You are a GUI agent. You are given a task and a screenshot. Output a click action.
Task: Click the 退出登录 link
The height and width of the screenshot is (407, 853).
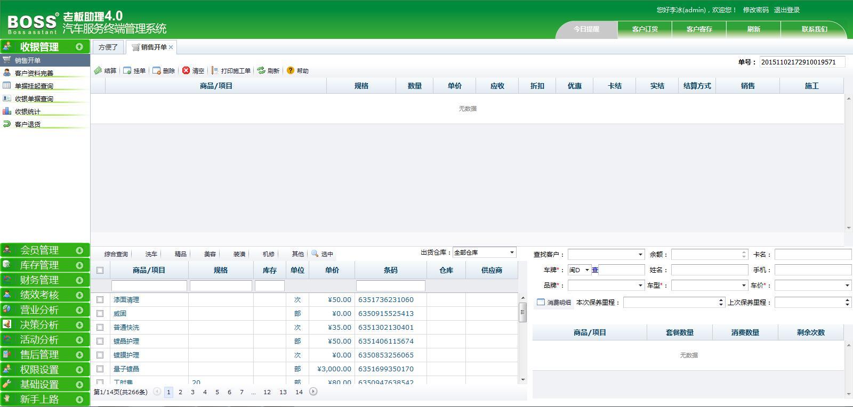(787, 10)
